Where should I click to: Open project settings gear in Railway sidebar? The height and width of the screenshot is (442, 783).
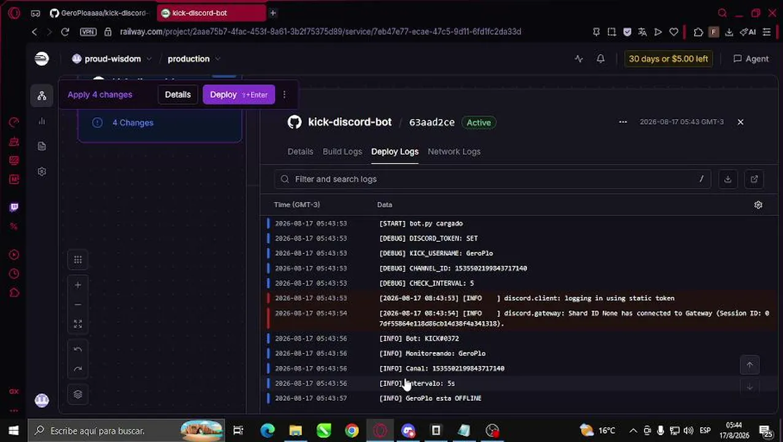(42, 172)
